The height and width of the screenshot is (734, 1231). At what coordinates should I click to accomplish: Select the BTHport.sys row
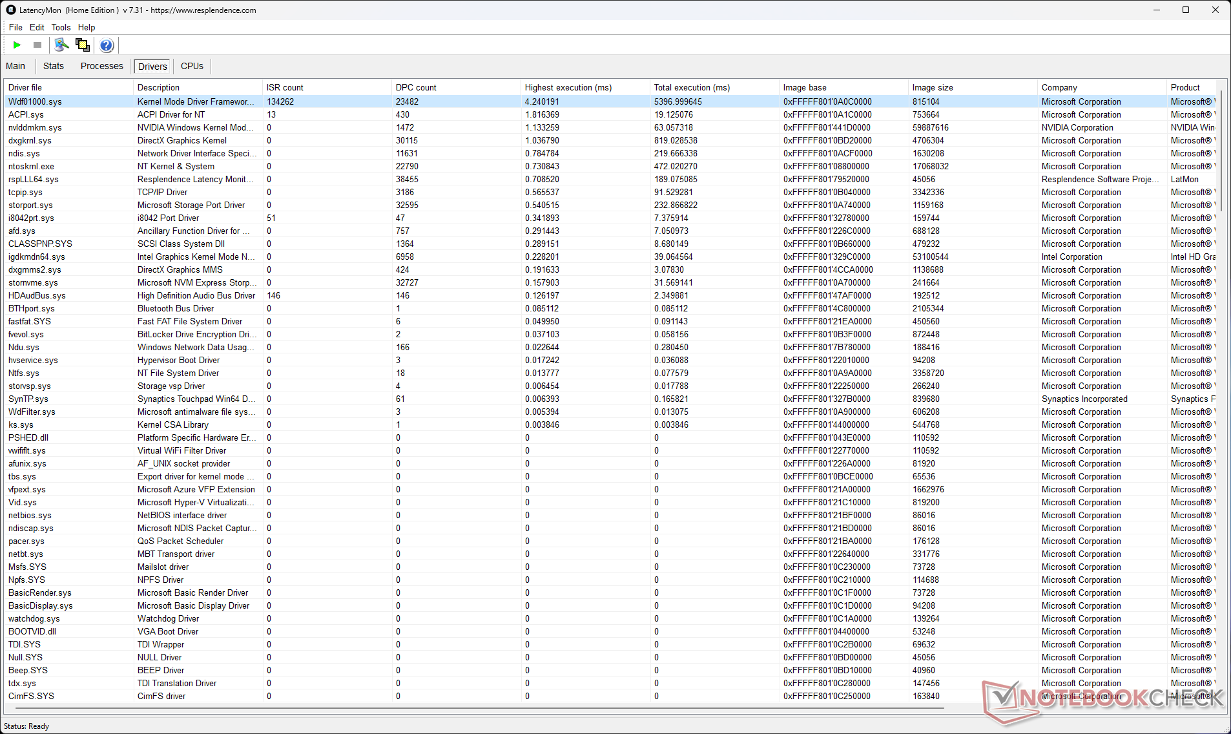point(610,308)
